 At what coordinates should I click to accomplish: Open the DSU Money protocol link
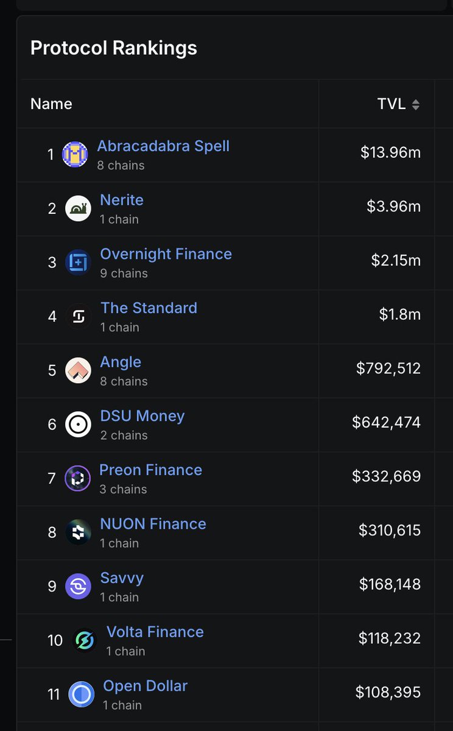(x=142, y=416)
